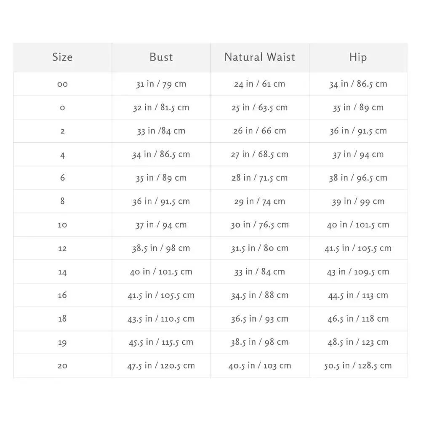Image resolution: width=421 pixels, height=421 pixels.
Task: Click the 35 in / 89 cm hip cell
Action: point(358,108)
